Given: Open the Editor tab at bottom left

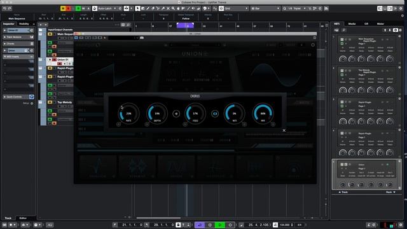Looking at the screenshot, I should [x=23, y=218].
